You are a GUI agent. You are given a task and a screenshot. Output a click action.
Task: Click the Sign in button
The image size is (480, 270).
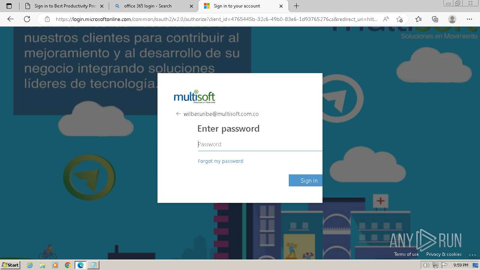click(x=306, y=180)
